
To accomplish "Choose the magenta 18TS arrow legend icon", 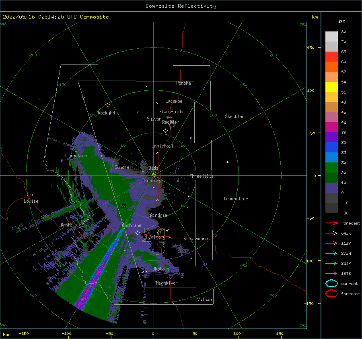I will (x=331, y=274).
